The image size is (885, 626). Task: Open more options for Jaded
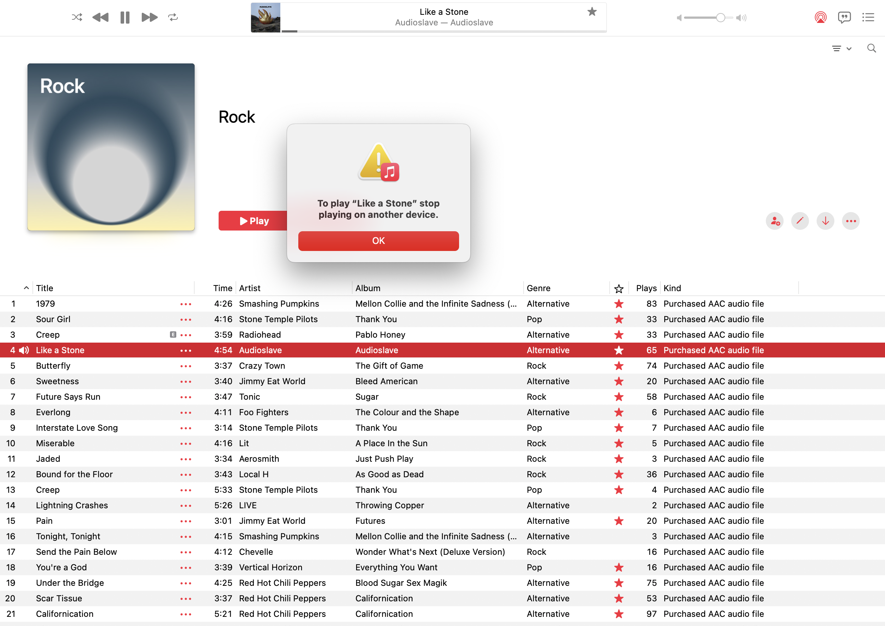[x=186, y=459]
